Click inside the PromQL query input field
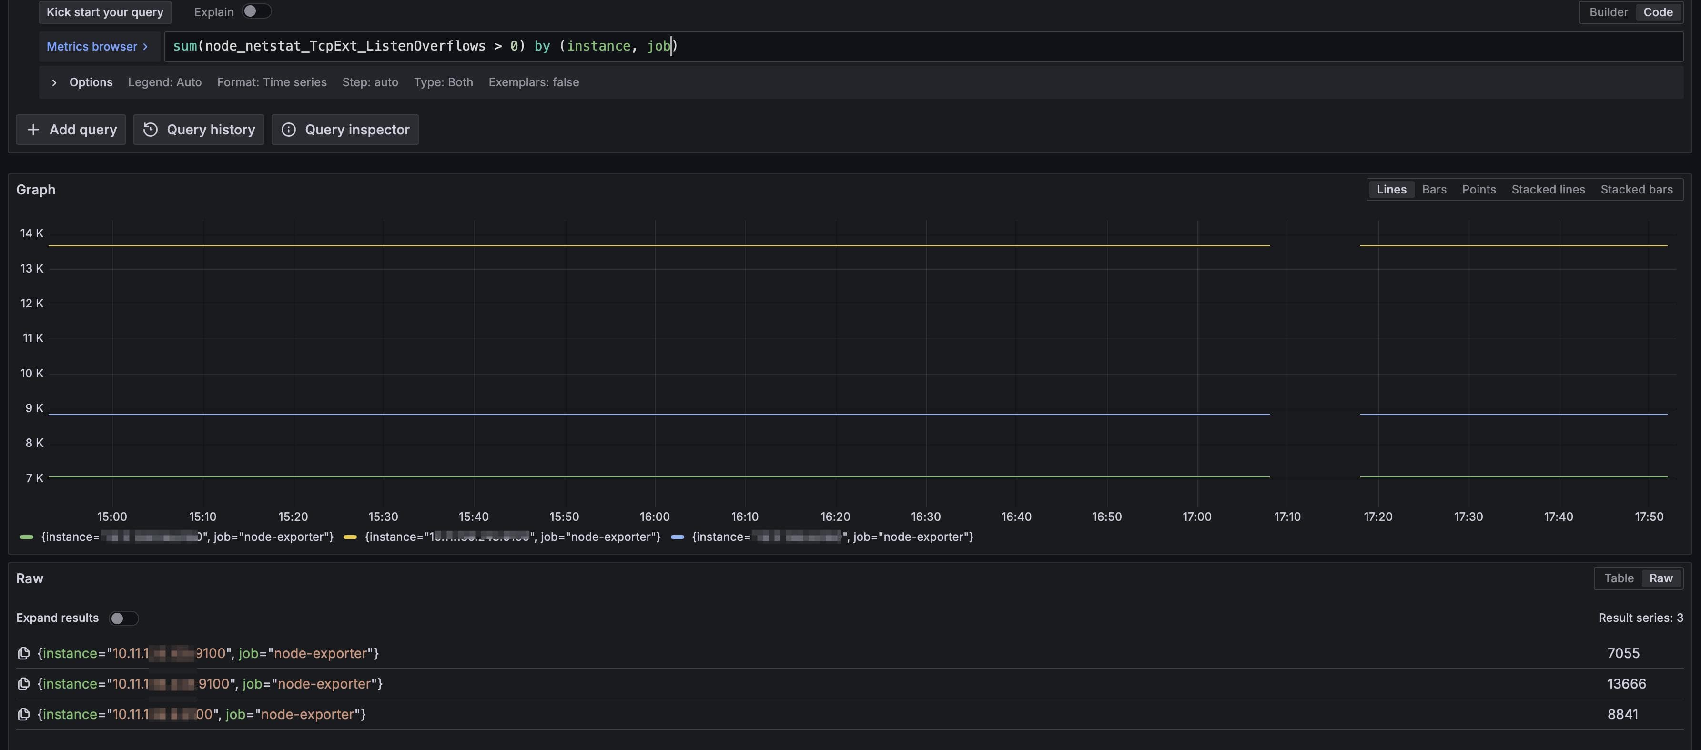Screen dimensions: 1701x750 [x=923, y=46]
